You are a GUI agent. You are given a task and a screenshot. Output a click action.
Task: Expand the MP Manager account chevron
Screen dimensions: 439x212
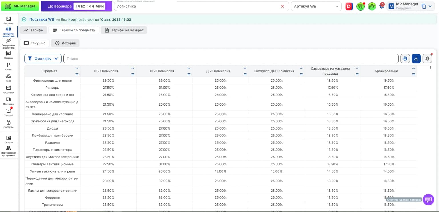click(430, 6)
